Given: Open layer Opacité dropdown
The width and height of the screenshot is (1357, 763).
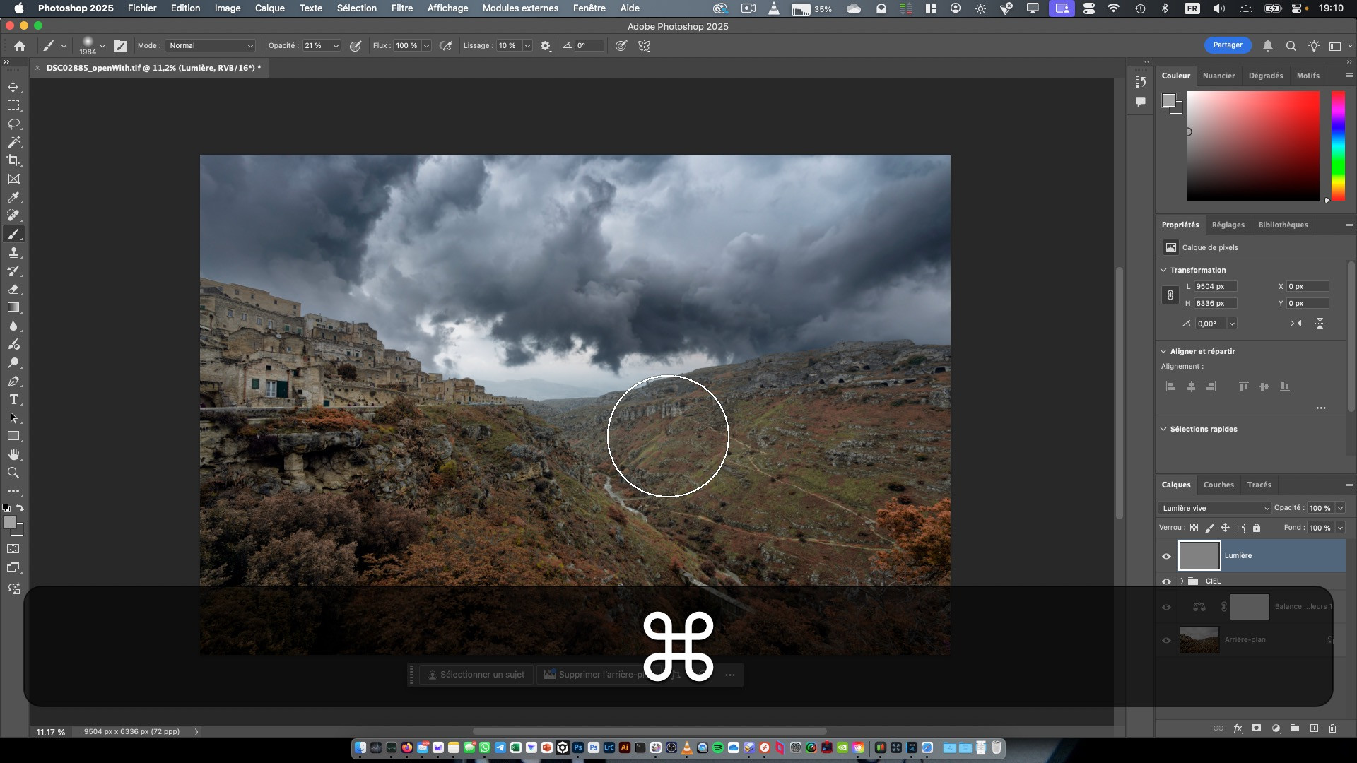Looking at the screenshot, I should [1340, 508].
